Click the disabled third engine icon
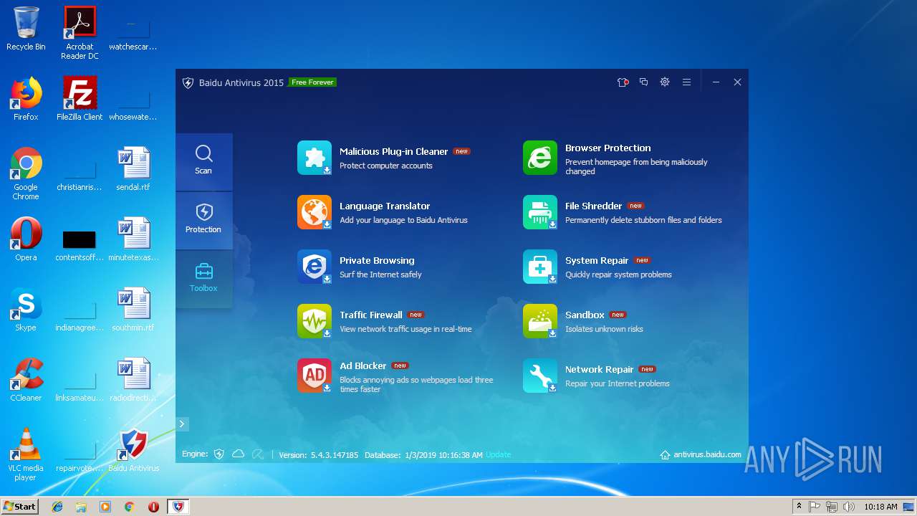This screenshot has width=917, height=516. [x=258, y=454]
